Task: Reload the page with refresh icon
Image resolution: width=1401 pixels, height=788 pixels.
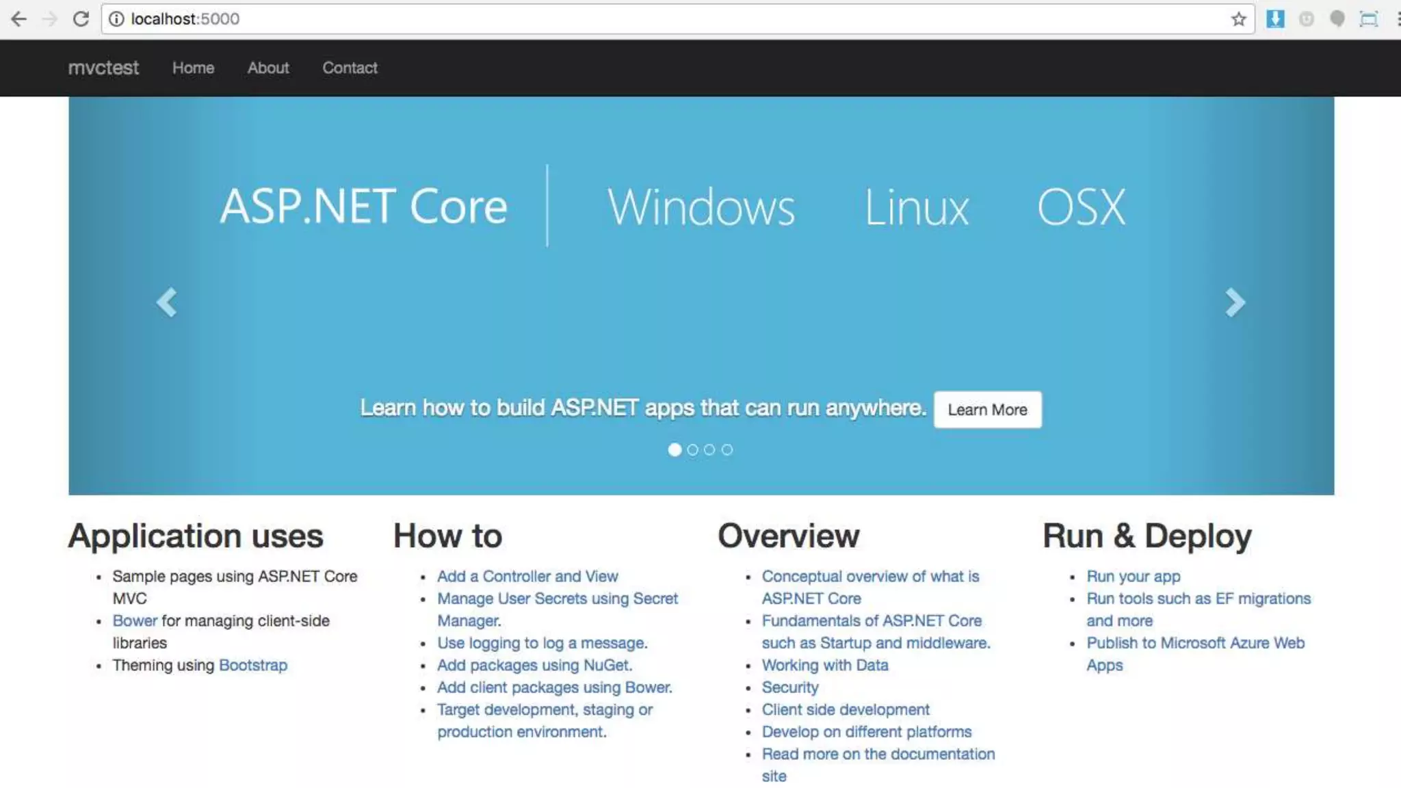Action: pyautogui.click(x=81, y=19)
